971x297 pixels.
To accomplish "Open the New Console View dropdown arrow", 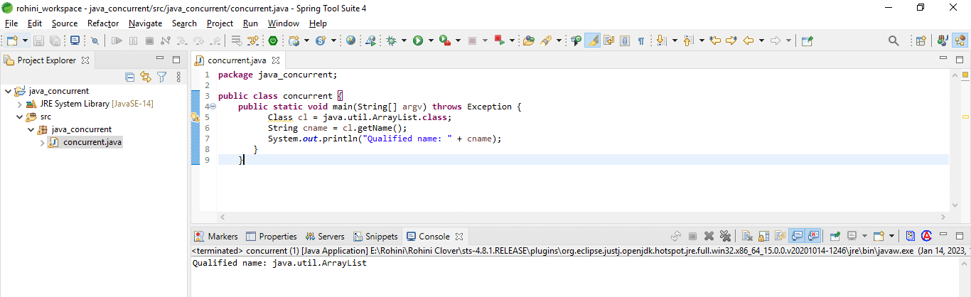I will 891,236.
